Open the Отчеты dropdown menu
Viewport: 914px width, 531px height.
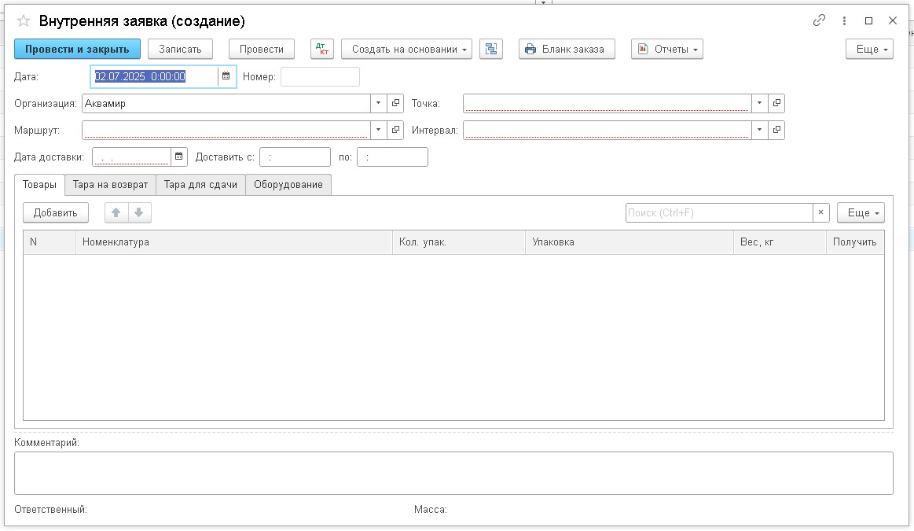pos(667,49)
